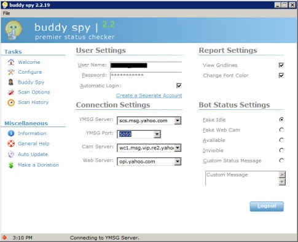Click the Configure tools icon

coord(11,72)
